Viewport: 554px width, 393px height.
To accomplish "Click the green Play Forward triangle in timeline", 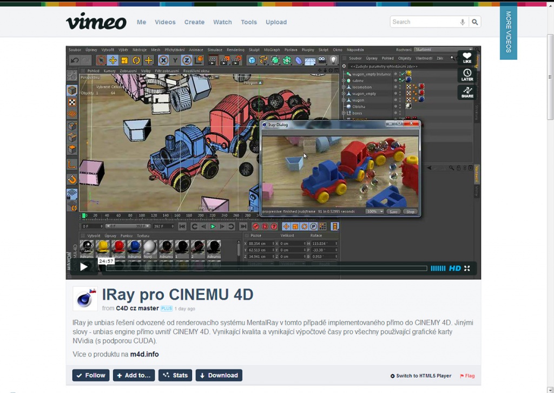I will click(x=213, y=226).
